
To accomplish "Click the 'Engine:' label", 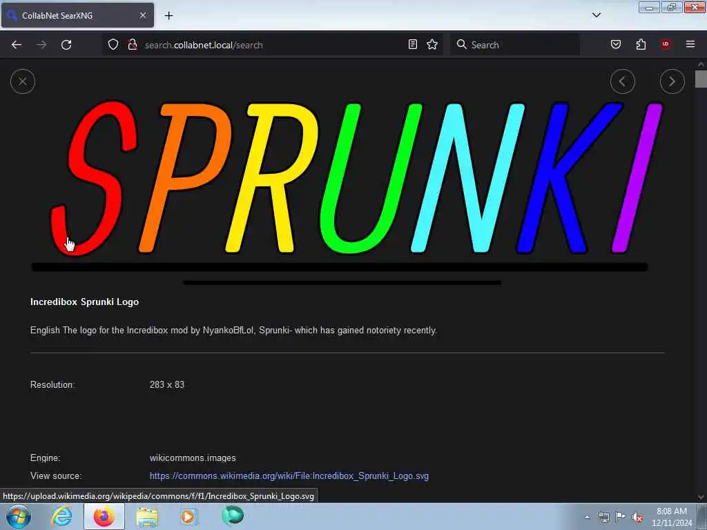I will coord(45,458).
